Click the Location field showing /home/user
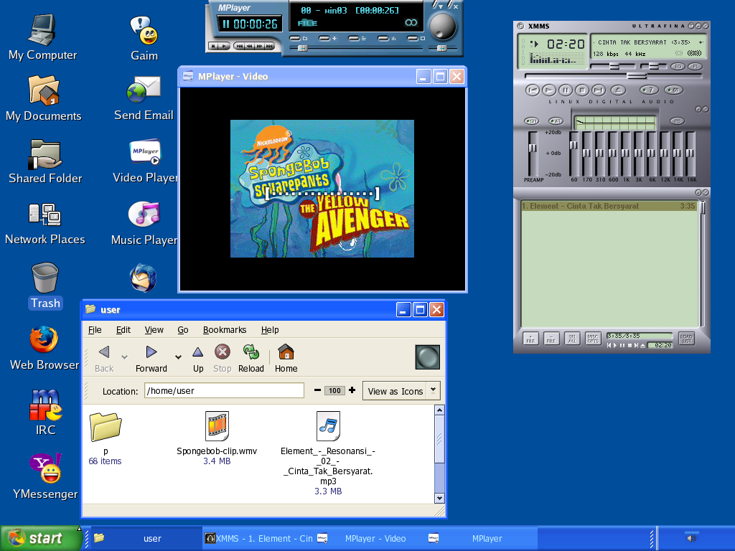The image size is (735, 551). 224,391
